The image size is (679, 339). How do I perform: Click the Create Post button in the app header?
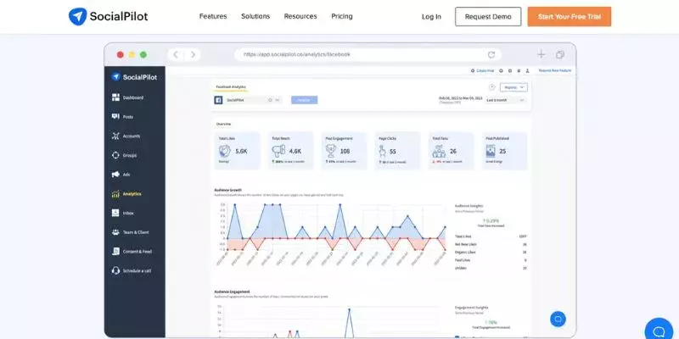click(482, 70)
